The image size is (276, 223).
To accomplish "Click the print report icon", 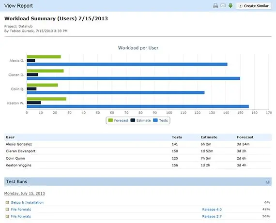I will [215, 6].
